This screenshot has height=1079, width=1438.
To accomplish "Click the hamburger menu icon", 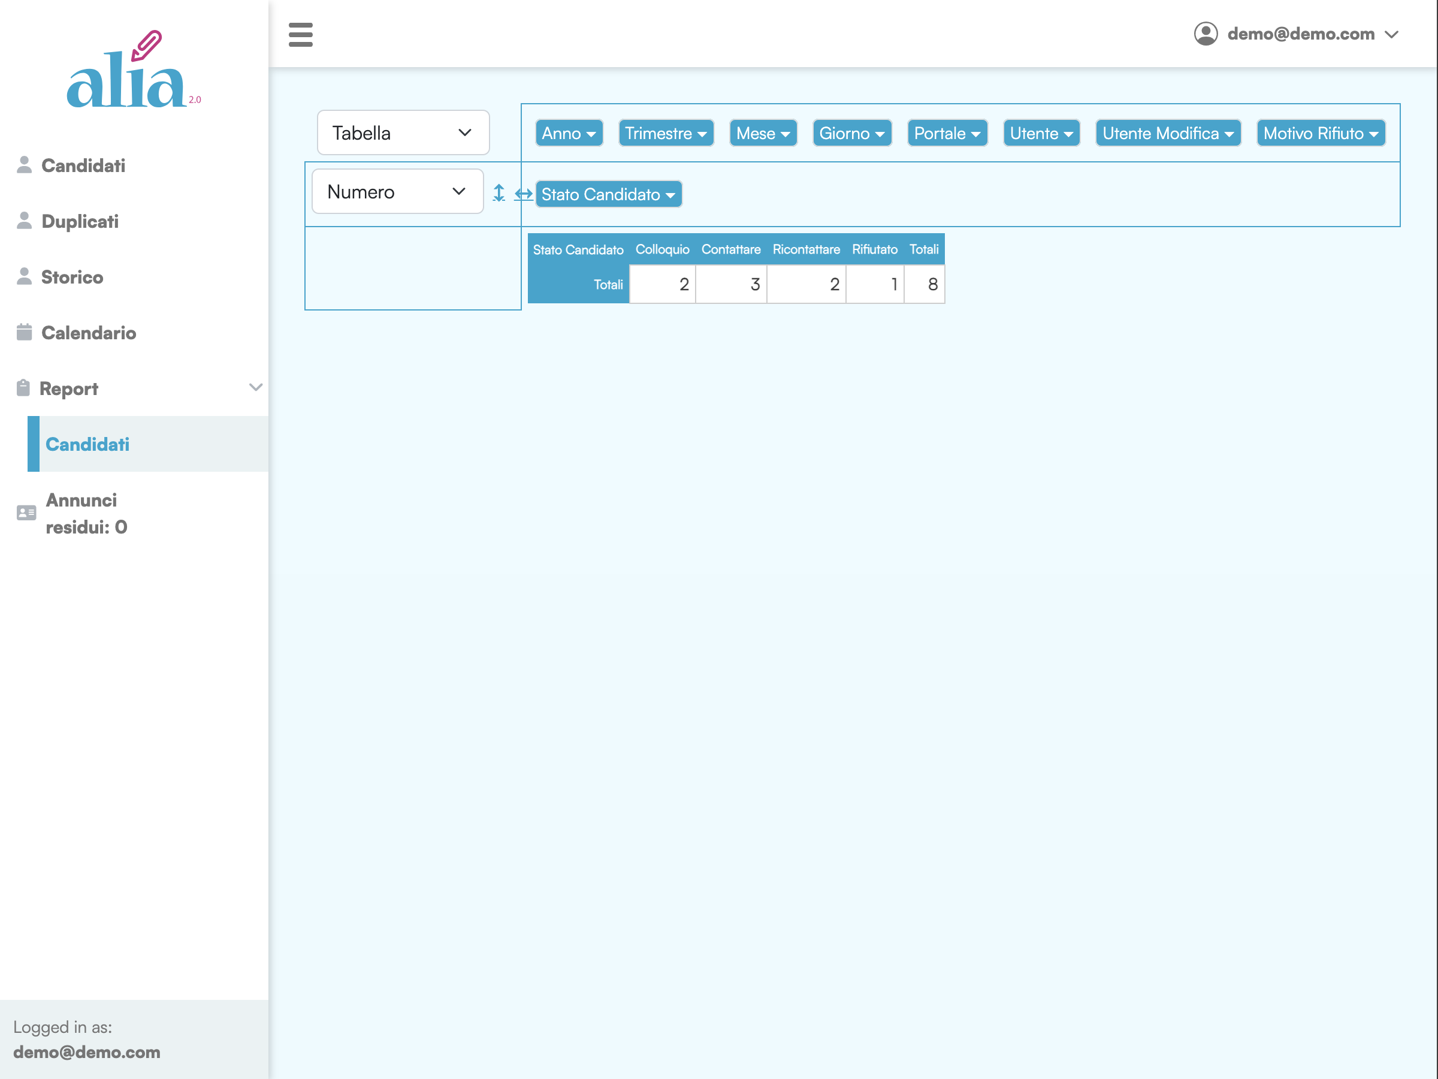I will click(x=300, y=35).
